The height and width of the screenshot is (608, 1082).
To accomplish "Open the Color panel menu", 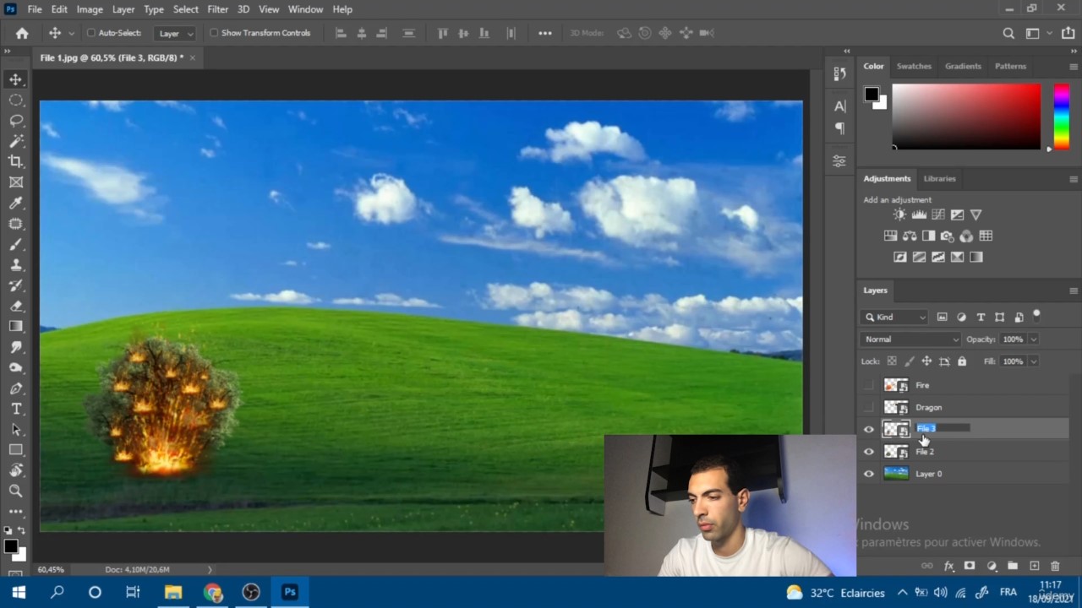I will pyautogui.click(x=1073, y=66).
